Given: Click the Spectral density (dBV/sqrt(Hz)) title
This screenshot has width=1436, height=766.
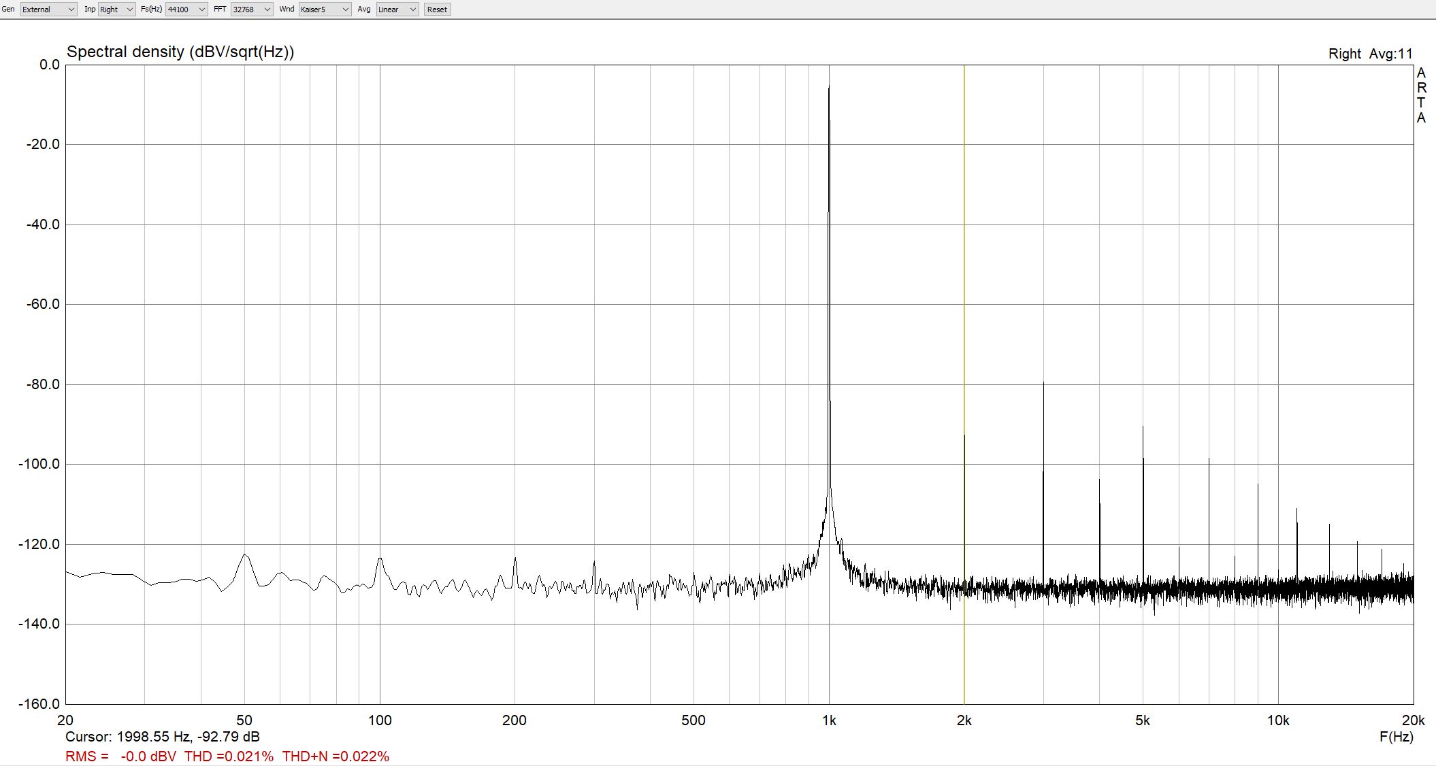Looking at the screenshot, I should (180, 52).
